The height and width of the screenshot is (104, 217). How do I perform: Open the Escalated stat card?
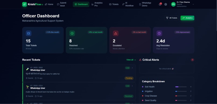[x=130, y=40]
